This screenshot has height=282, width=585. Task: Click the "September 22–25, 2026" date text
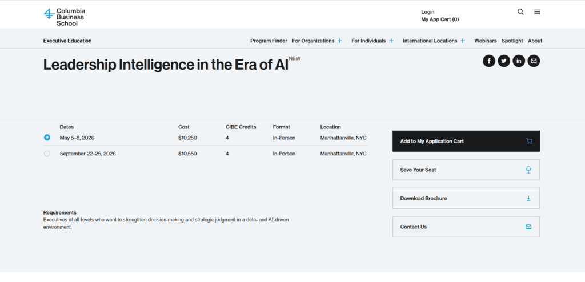87,154
